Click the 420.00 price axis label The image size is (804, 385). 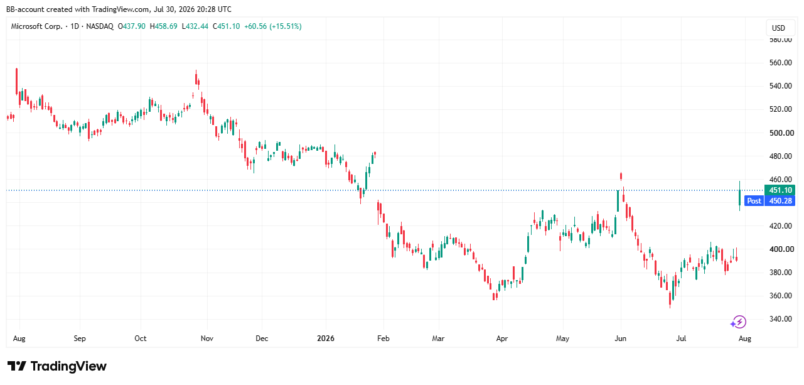780,226
